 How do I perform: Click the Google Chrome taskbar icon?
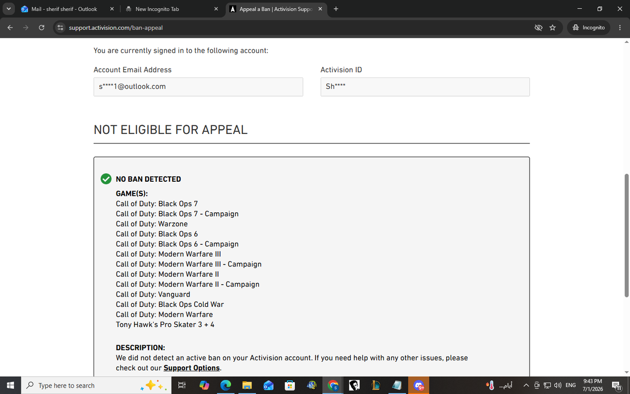pyautogui.click(x=333, y=385)
